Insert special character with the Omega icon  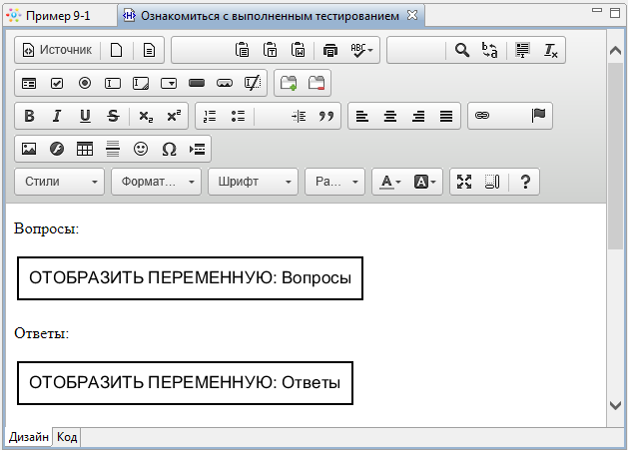(x=169, y=149)
